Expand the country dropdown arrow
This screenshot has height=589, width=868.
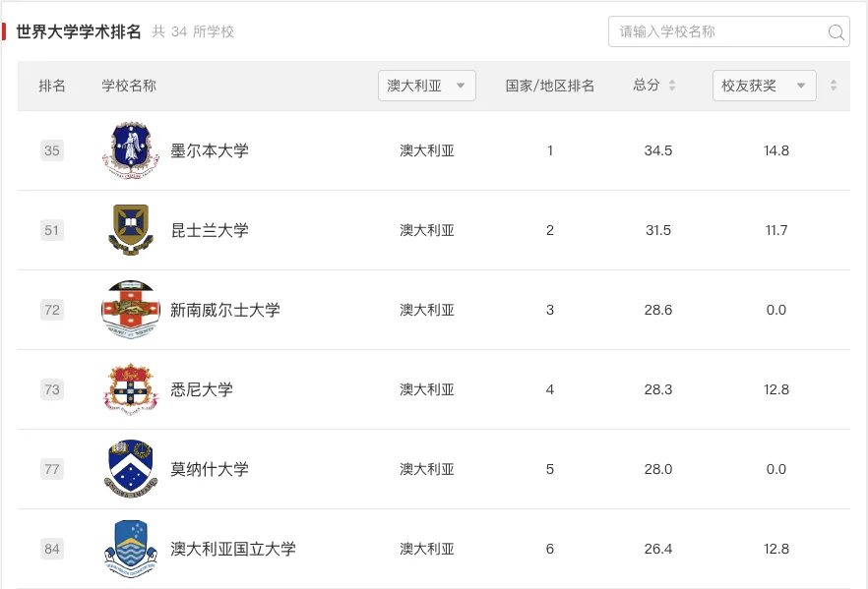click(460, 86)
